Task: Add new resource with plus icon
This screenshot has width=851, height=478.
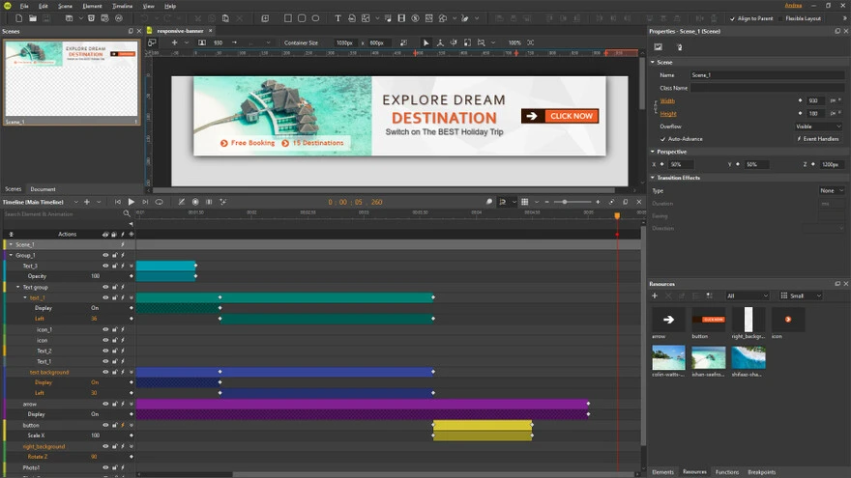Action: point(655,295)
